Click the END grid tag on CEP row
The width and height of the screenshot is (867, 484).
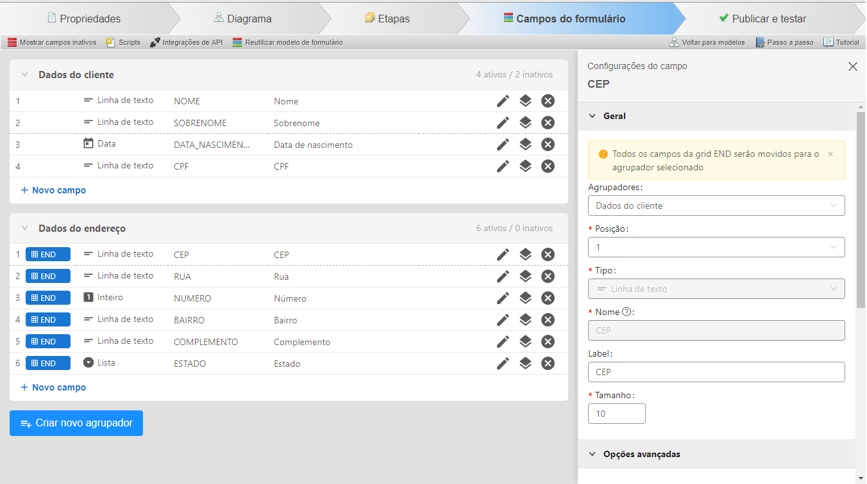(x=48, y=254)
